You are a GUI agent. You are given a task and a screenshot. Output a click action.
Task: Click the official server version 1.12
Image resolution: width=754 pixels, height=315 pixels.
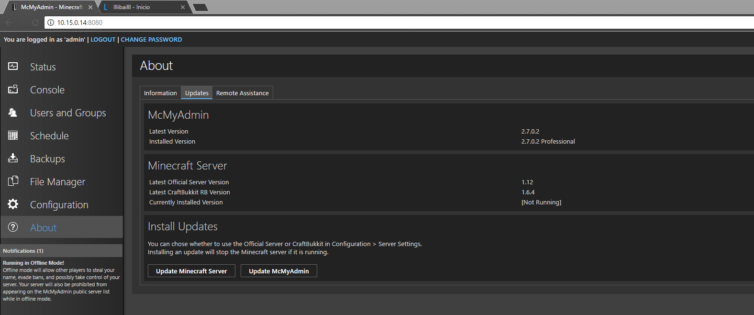click(527, 182)
